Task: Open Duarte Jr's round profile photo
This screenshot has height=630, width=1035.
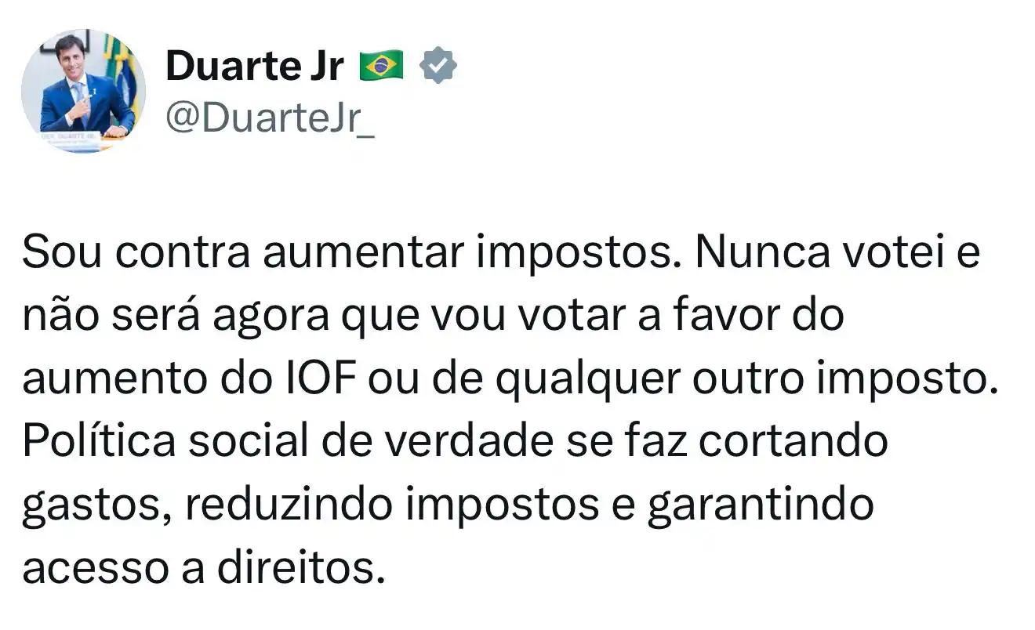Action: [x=83, y=91]
